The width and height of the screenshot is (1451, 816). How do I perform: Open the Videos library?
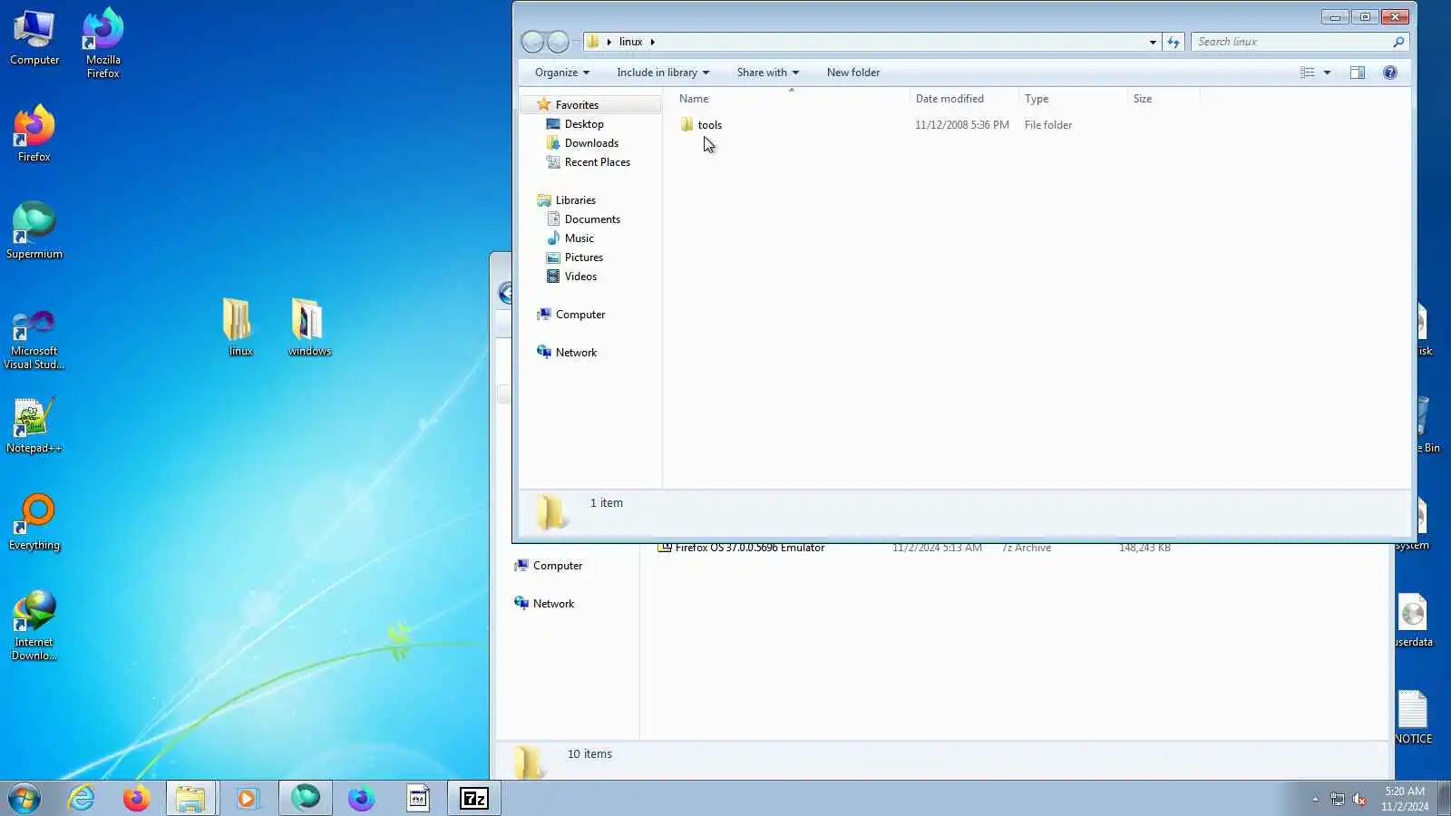[x=580, y=277]
